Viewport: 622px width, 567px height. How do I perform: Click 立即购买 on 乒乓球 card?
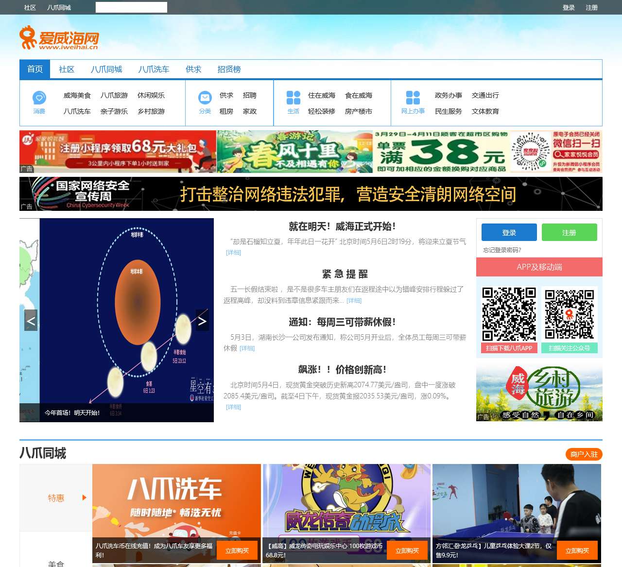pos(577,550)
